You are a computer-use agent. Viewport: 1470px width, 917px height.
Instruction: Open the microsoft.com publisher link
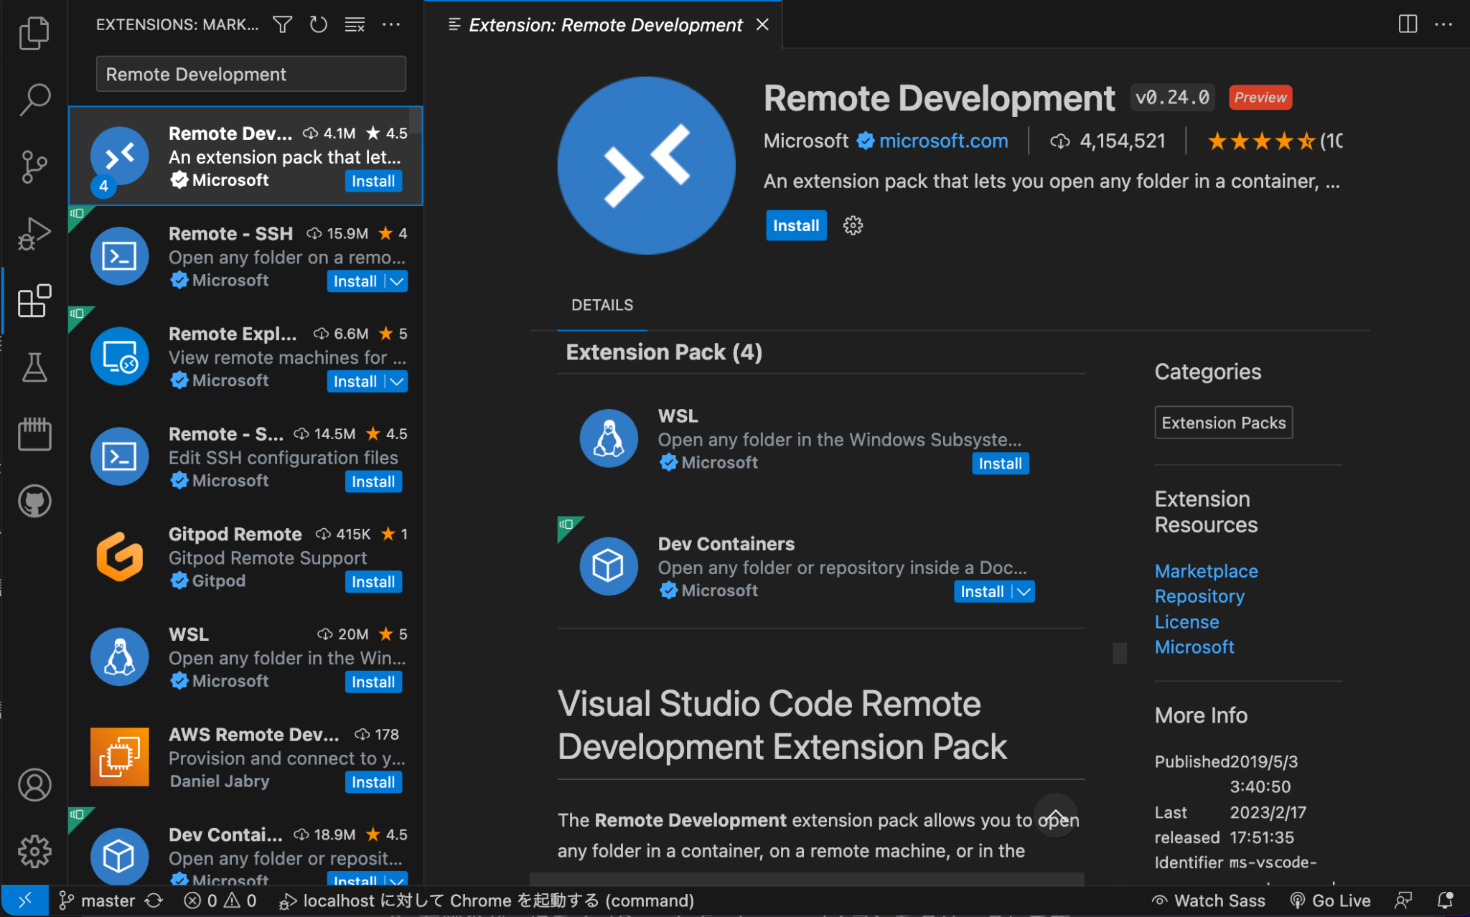[943, 141]
